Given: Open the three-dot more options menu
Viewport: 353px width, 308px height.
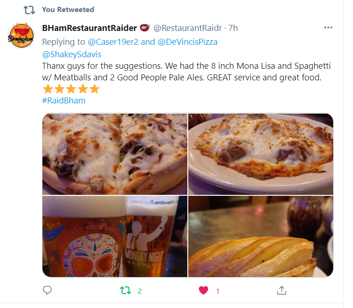Looking at the screenshot, I should coord(328,28).
